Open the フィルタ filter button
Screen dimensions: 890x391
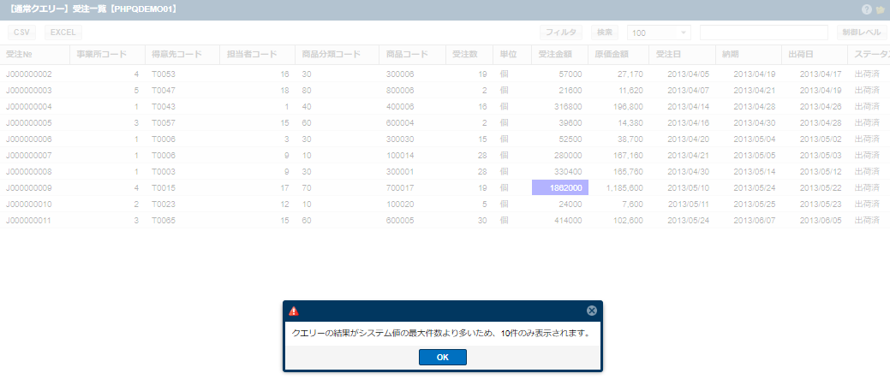click(x=561, y=33)
